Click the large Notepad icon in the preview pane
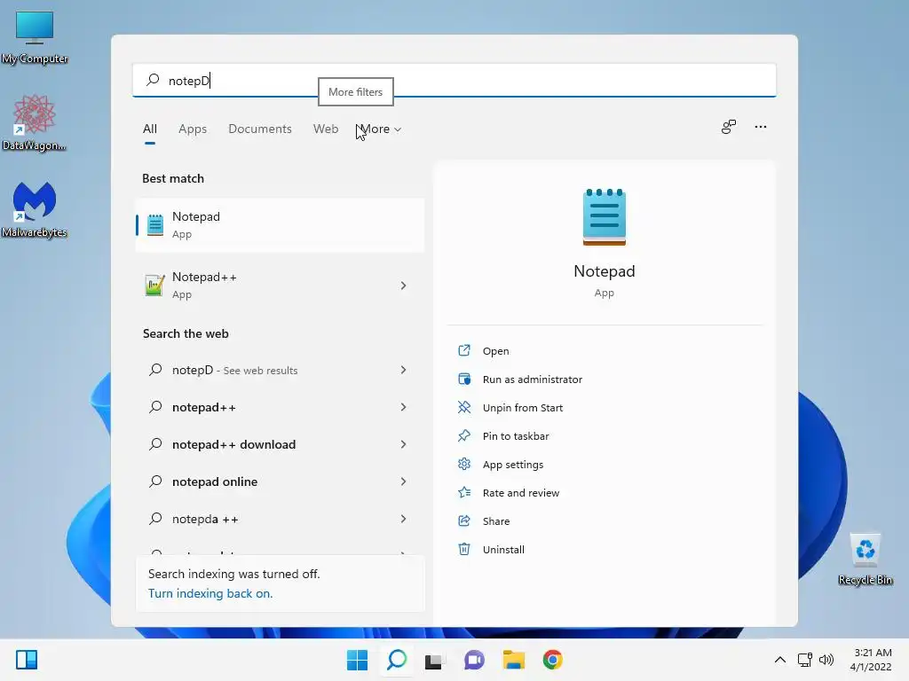The width and height of the screenshot is (909, 681). coord(604,217)
